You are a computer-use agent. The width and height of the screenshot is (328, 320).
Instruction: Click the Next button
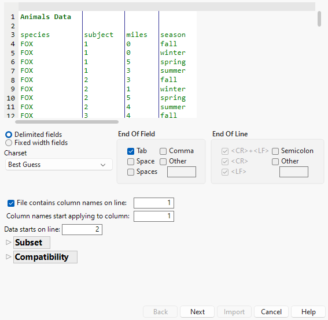(197, 312)
